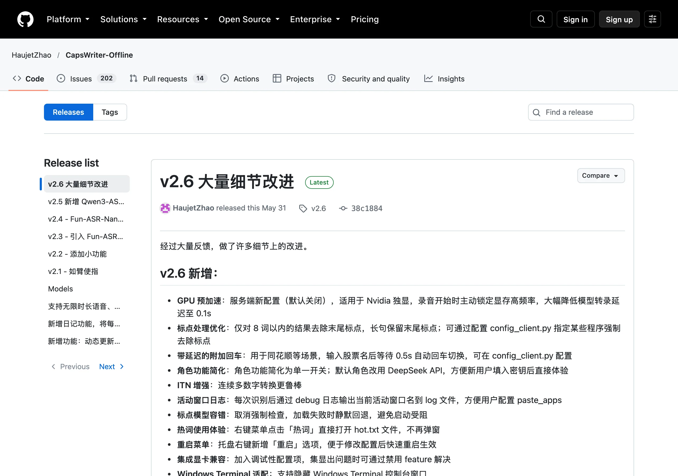Select 支持无限时长语音 release entry
This screenshot has height=476, width=678.
[87, 306]
